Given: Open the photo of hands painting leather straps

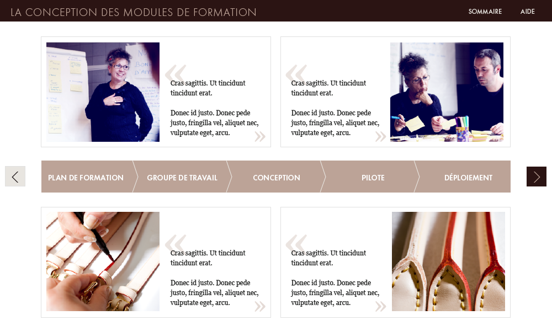Looking at the screenshot, I should click(103, 261).
